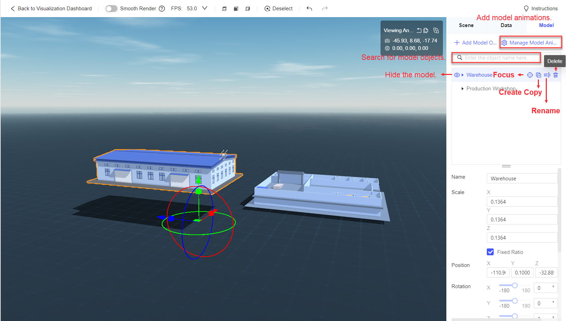Viewport: 566px width, 321px height.
Task: Click the paste/swap icon in Viewing Angle panel
Action: (436, 30)
